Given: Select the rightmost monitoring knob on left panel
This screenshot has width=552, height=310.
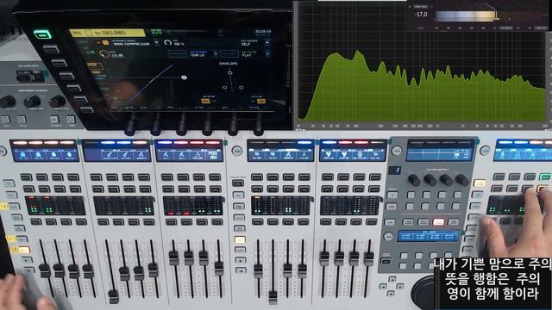Looking at the screenshot, I should click(58, 102).
